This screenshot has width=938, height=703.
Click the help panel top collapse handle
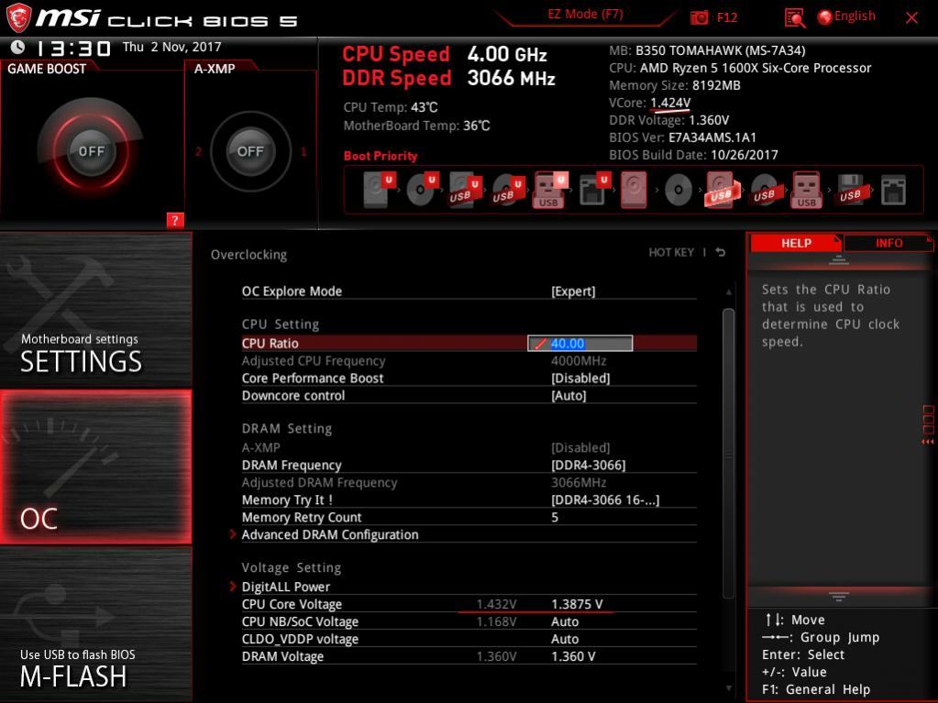(x=839, y=260)
